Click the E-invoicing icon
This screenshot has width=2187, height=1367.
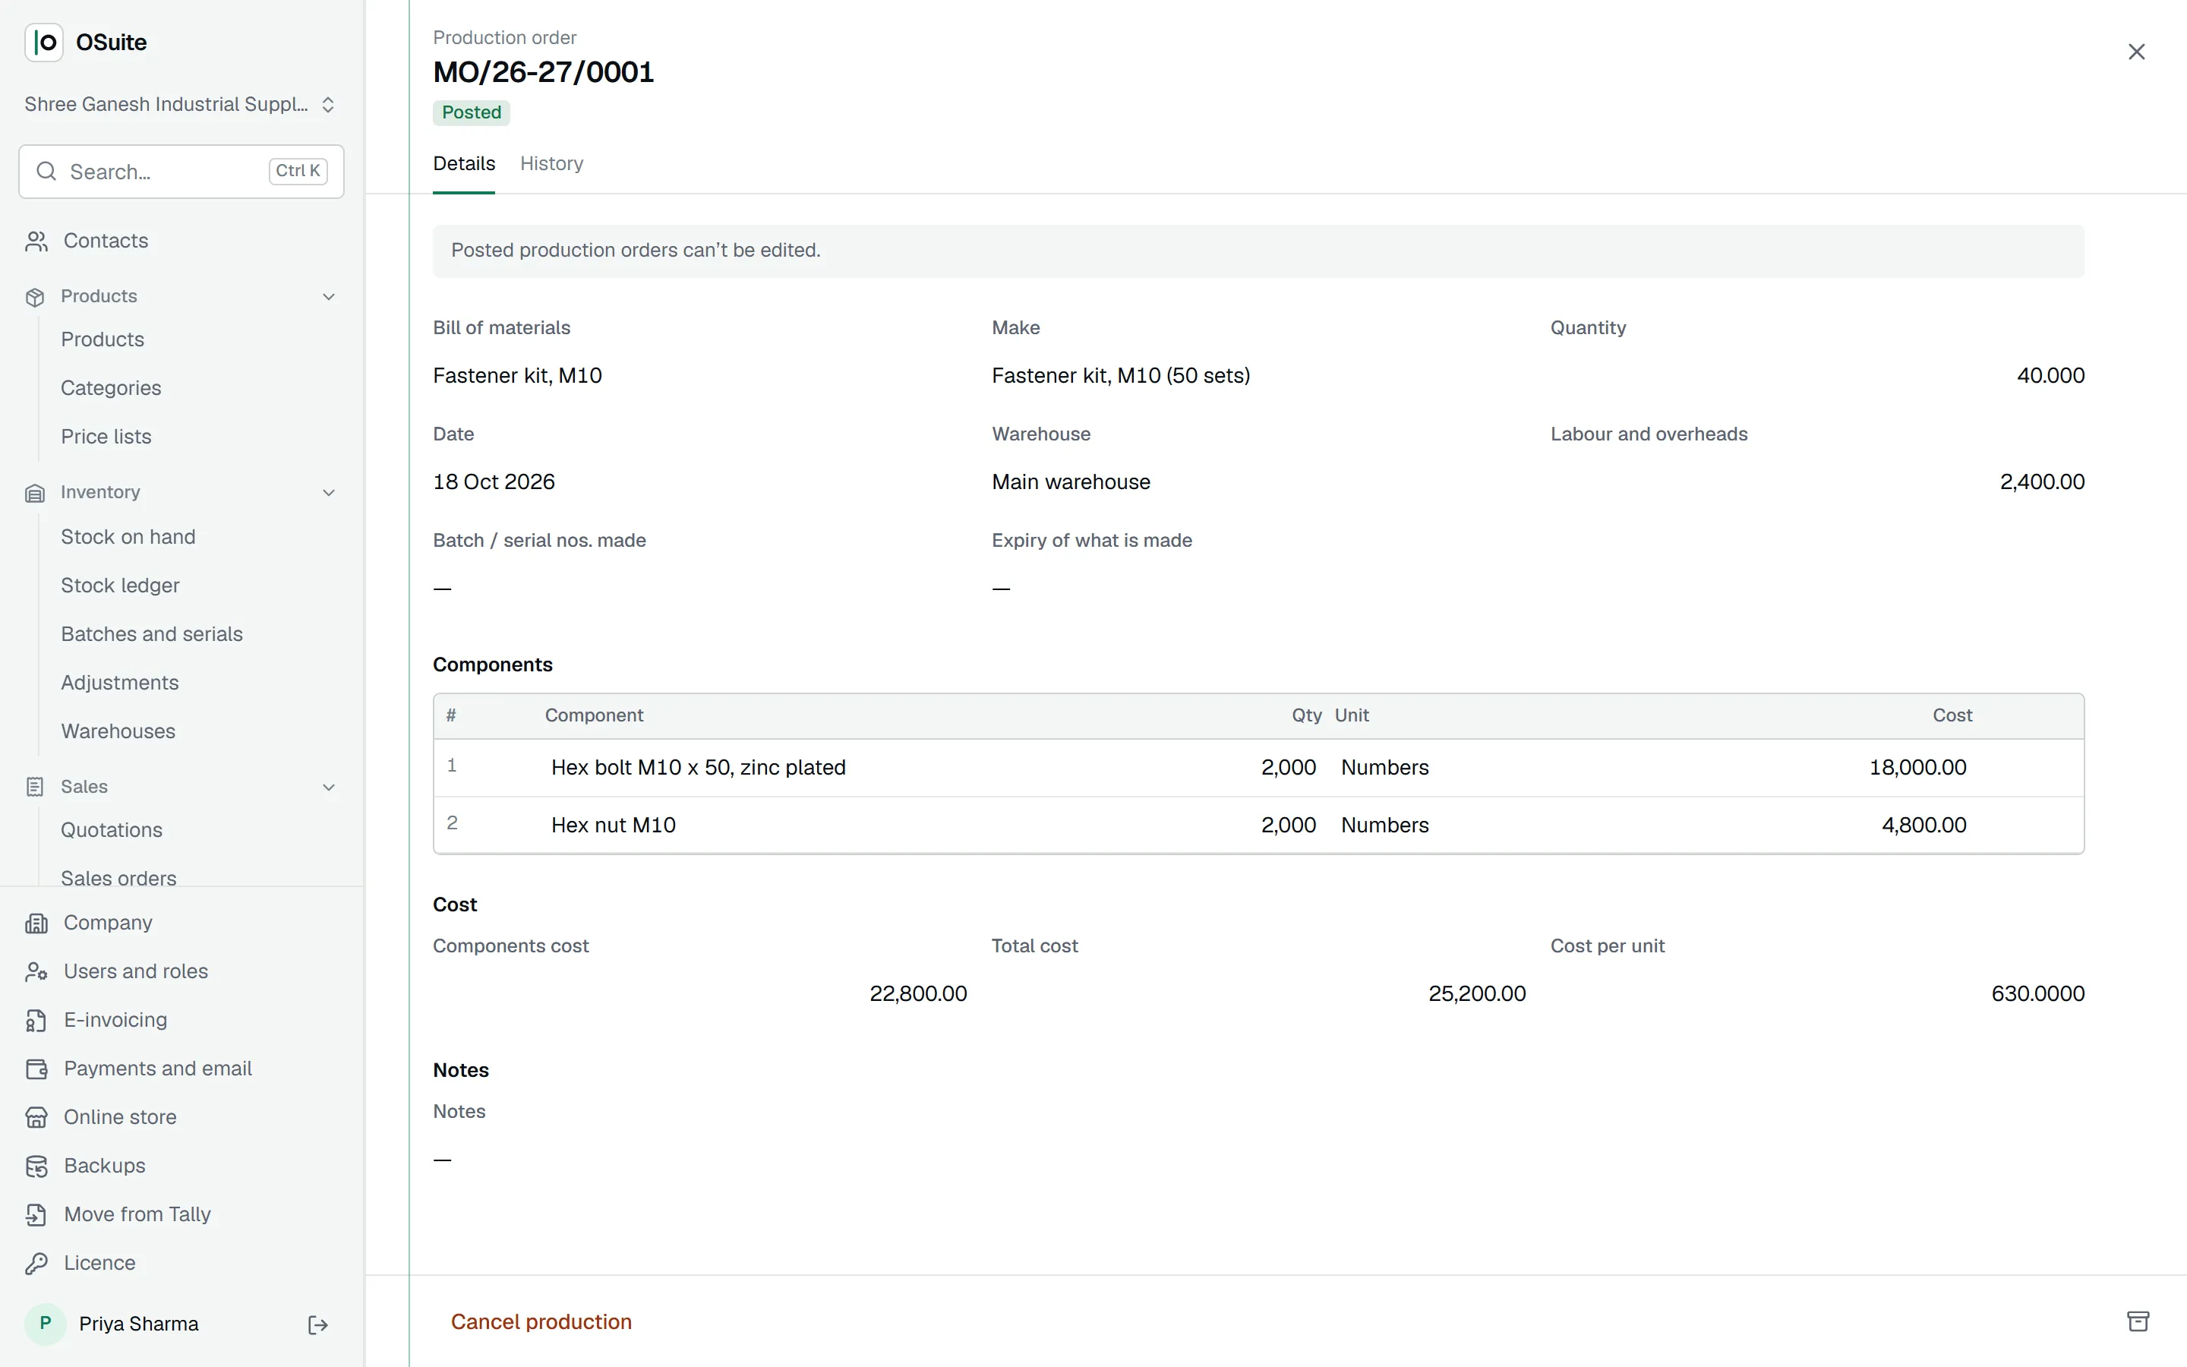[36, 1021]
